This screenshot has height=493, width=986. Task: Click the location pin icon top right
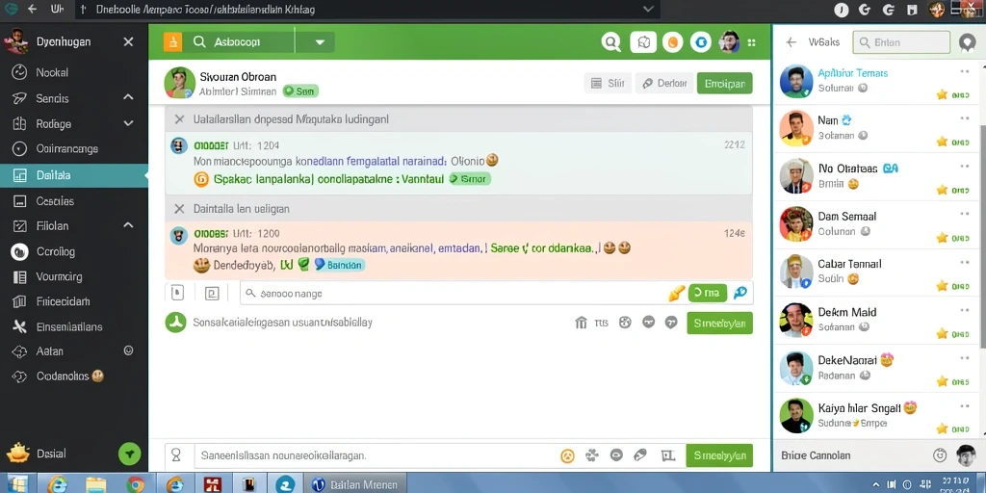pos(967,42)
